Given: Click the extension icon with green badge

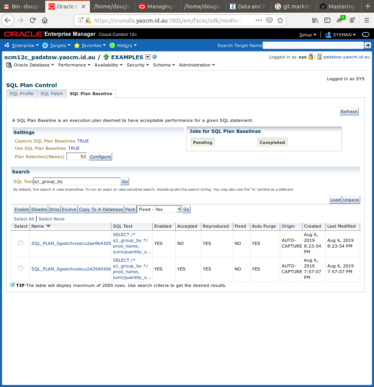Looking at the screenshot, I should [x=340, y=20].
